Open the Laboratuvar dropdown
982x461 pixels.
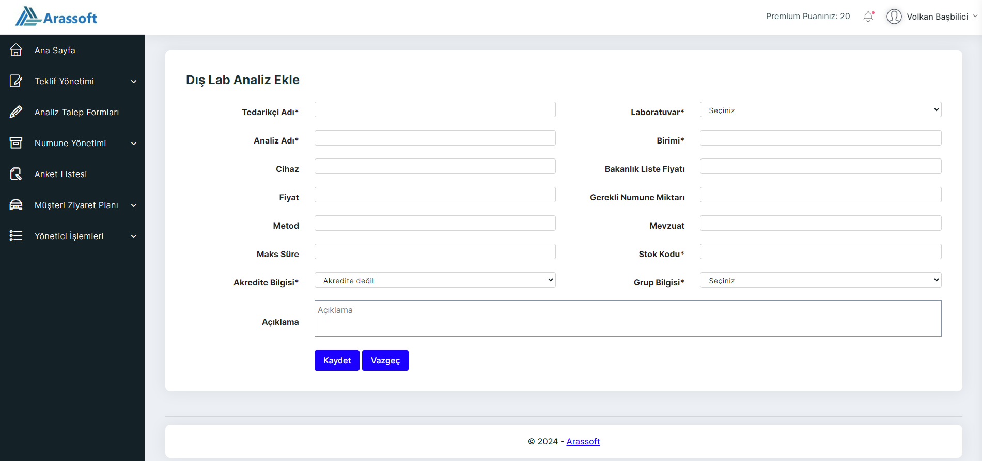tap(820, 109)
